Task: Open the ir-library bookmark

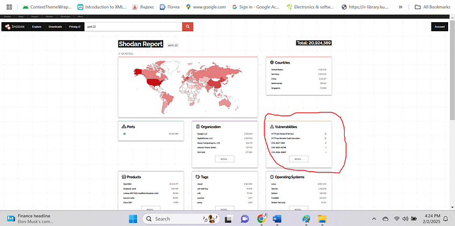Action: tap(366, 7)
